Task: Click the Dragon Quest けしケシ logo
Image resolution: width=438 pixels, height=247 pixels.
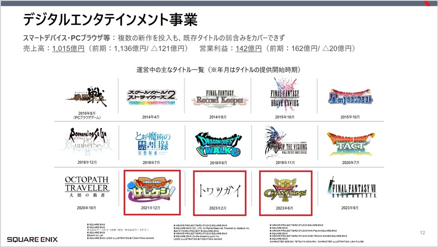Action: coord(152,190)
